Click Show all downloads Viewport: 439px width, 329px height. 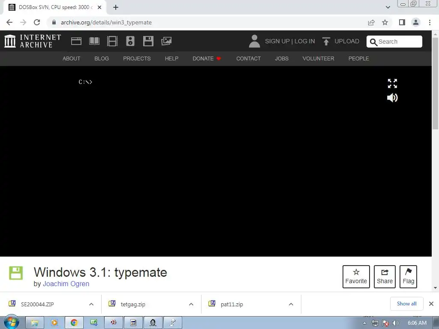406,304
